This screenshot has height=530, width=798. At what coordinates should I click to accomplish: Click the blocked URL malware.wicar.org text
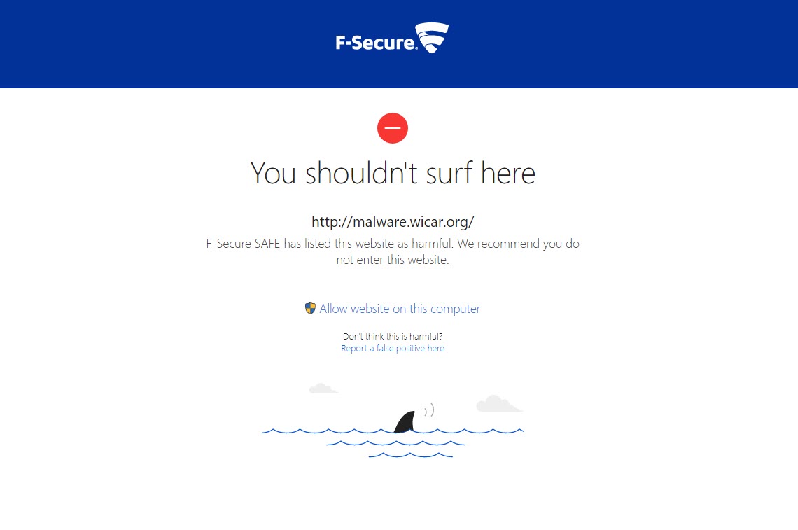(x=393, y=222)
